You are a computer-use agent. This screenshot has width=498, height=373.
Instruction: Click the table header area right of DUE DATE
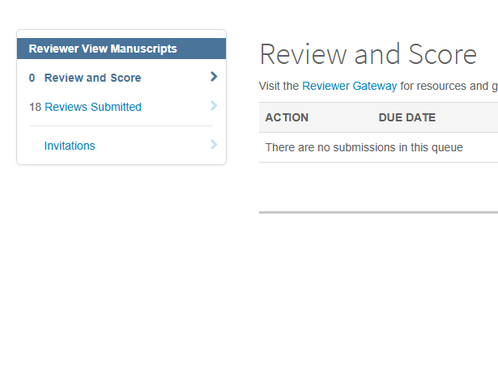(x=470, y=117)
